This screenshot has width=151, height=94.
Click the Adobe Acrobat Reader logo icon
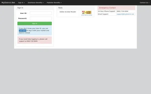click(87, 12)
